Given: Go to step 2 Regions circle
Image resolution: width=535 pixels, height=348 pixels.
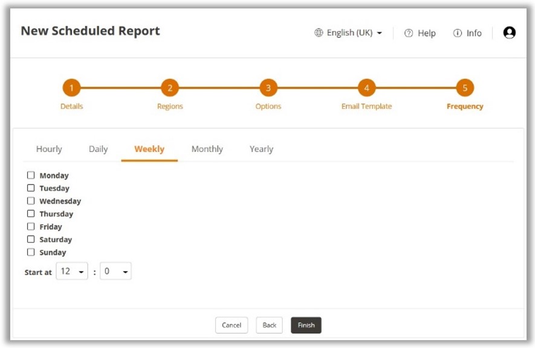Looking at the screenshot, I should [x=170, y=88].
